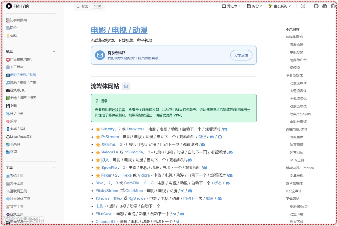Open the Discord icon in the header
The image size is (338, 226).
tap(325, 6)
